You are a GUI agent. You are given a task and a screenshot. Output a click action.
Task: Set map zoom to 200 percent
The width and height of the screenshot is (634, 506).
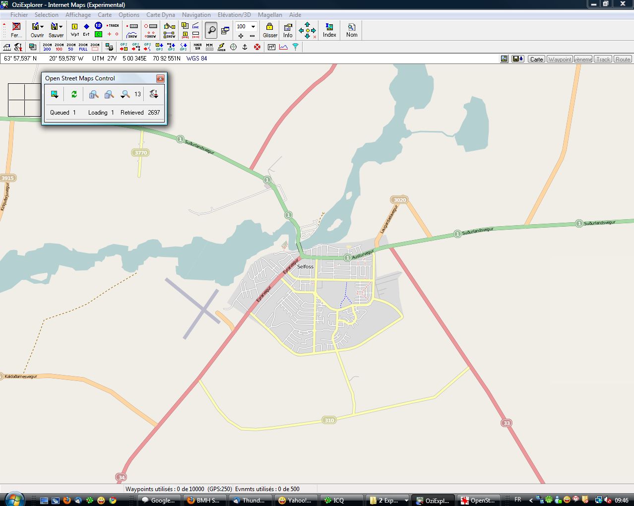[x=47, y=47]
